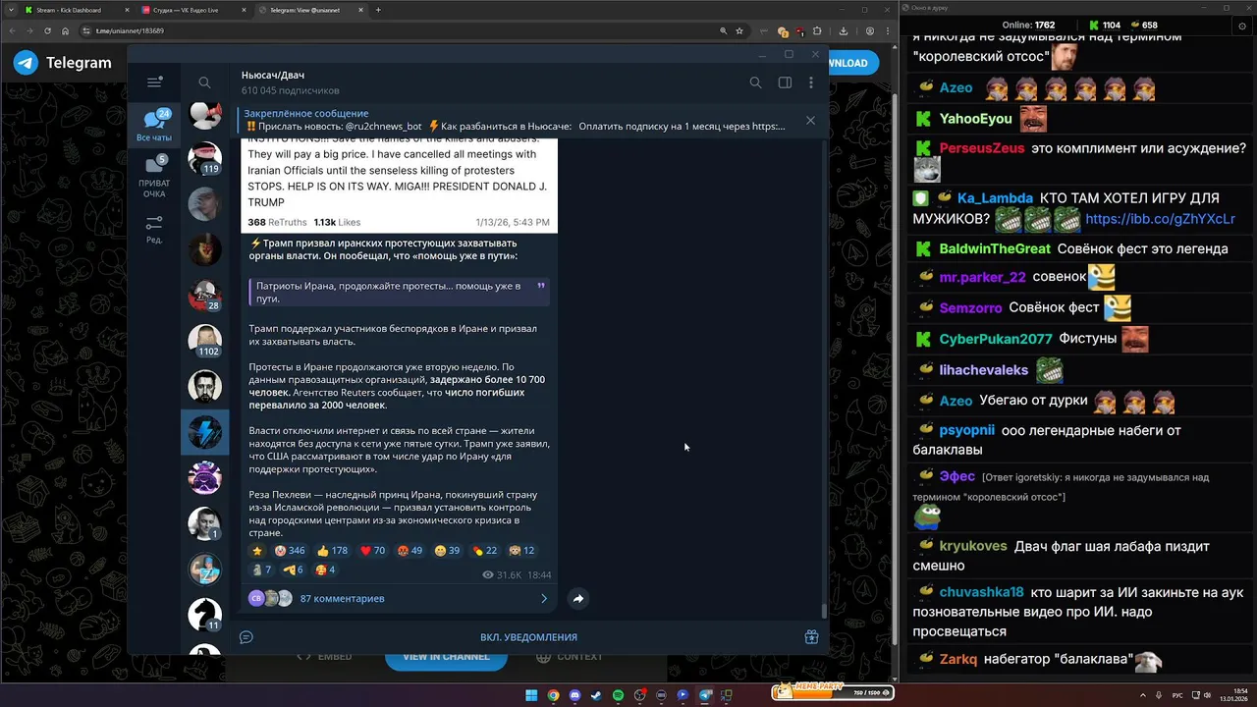Toggle the reaction showing 39
The height and width of the screenshot is (707, 1257).
click(x=448, y=551)
